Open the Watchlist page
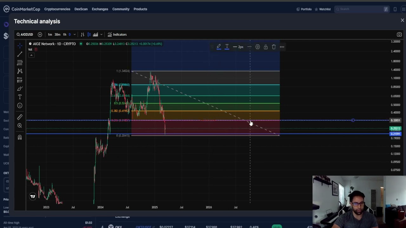Screen dimensions: 406x228 [x=323, y=9]
